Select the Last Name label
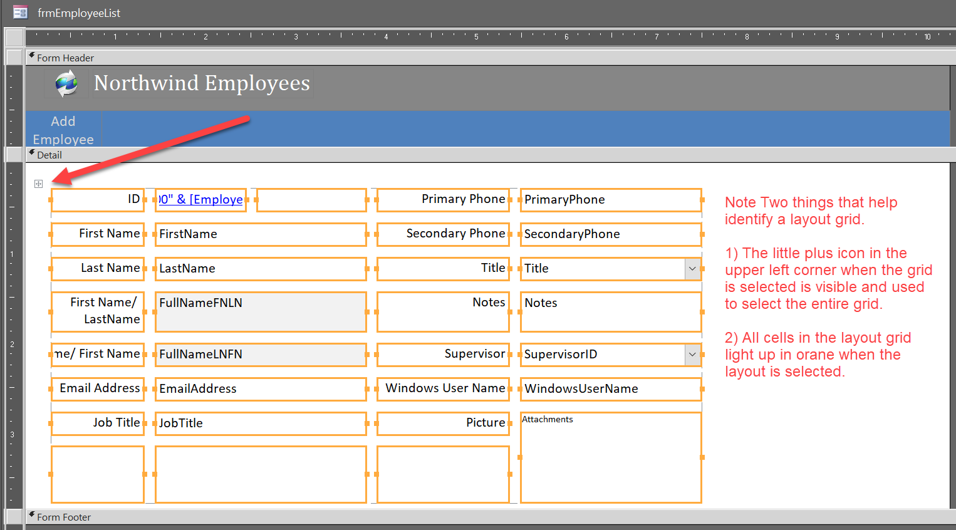The image size is (956, 530). pyautogui.click(x=98, y=269)
